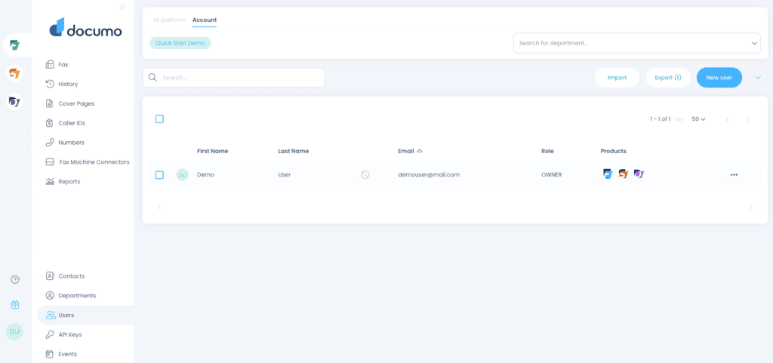
Task: Click the help question mark icon
Action: click(15, 280)
